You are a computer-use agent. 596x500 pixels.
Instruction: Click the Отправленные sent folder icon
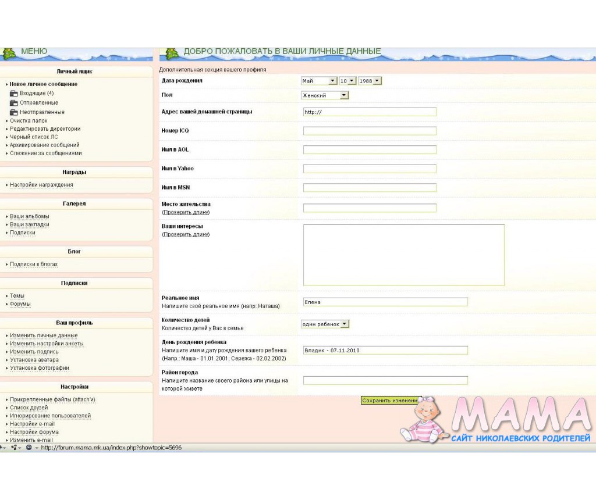(x=14, y=103)
